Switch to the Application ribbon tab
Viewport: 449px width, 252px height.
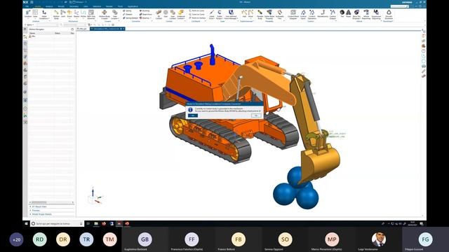pyautogui.click(x=133, y=6)
